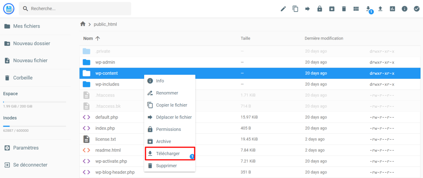The width and height of the screenshot is (423, 178).
Task: Click the Recherche search field
Action: 78,9
